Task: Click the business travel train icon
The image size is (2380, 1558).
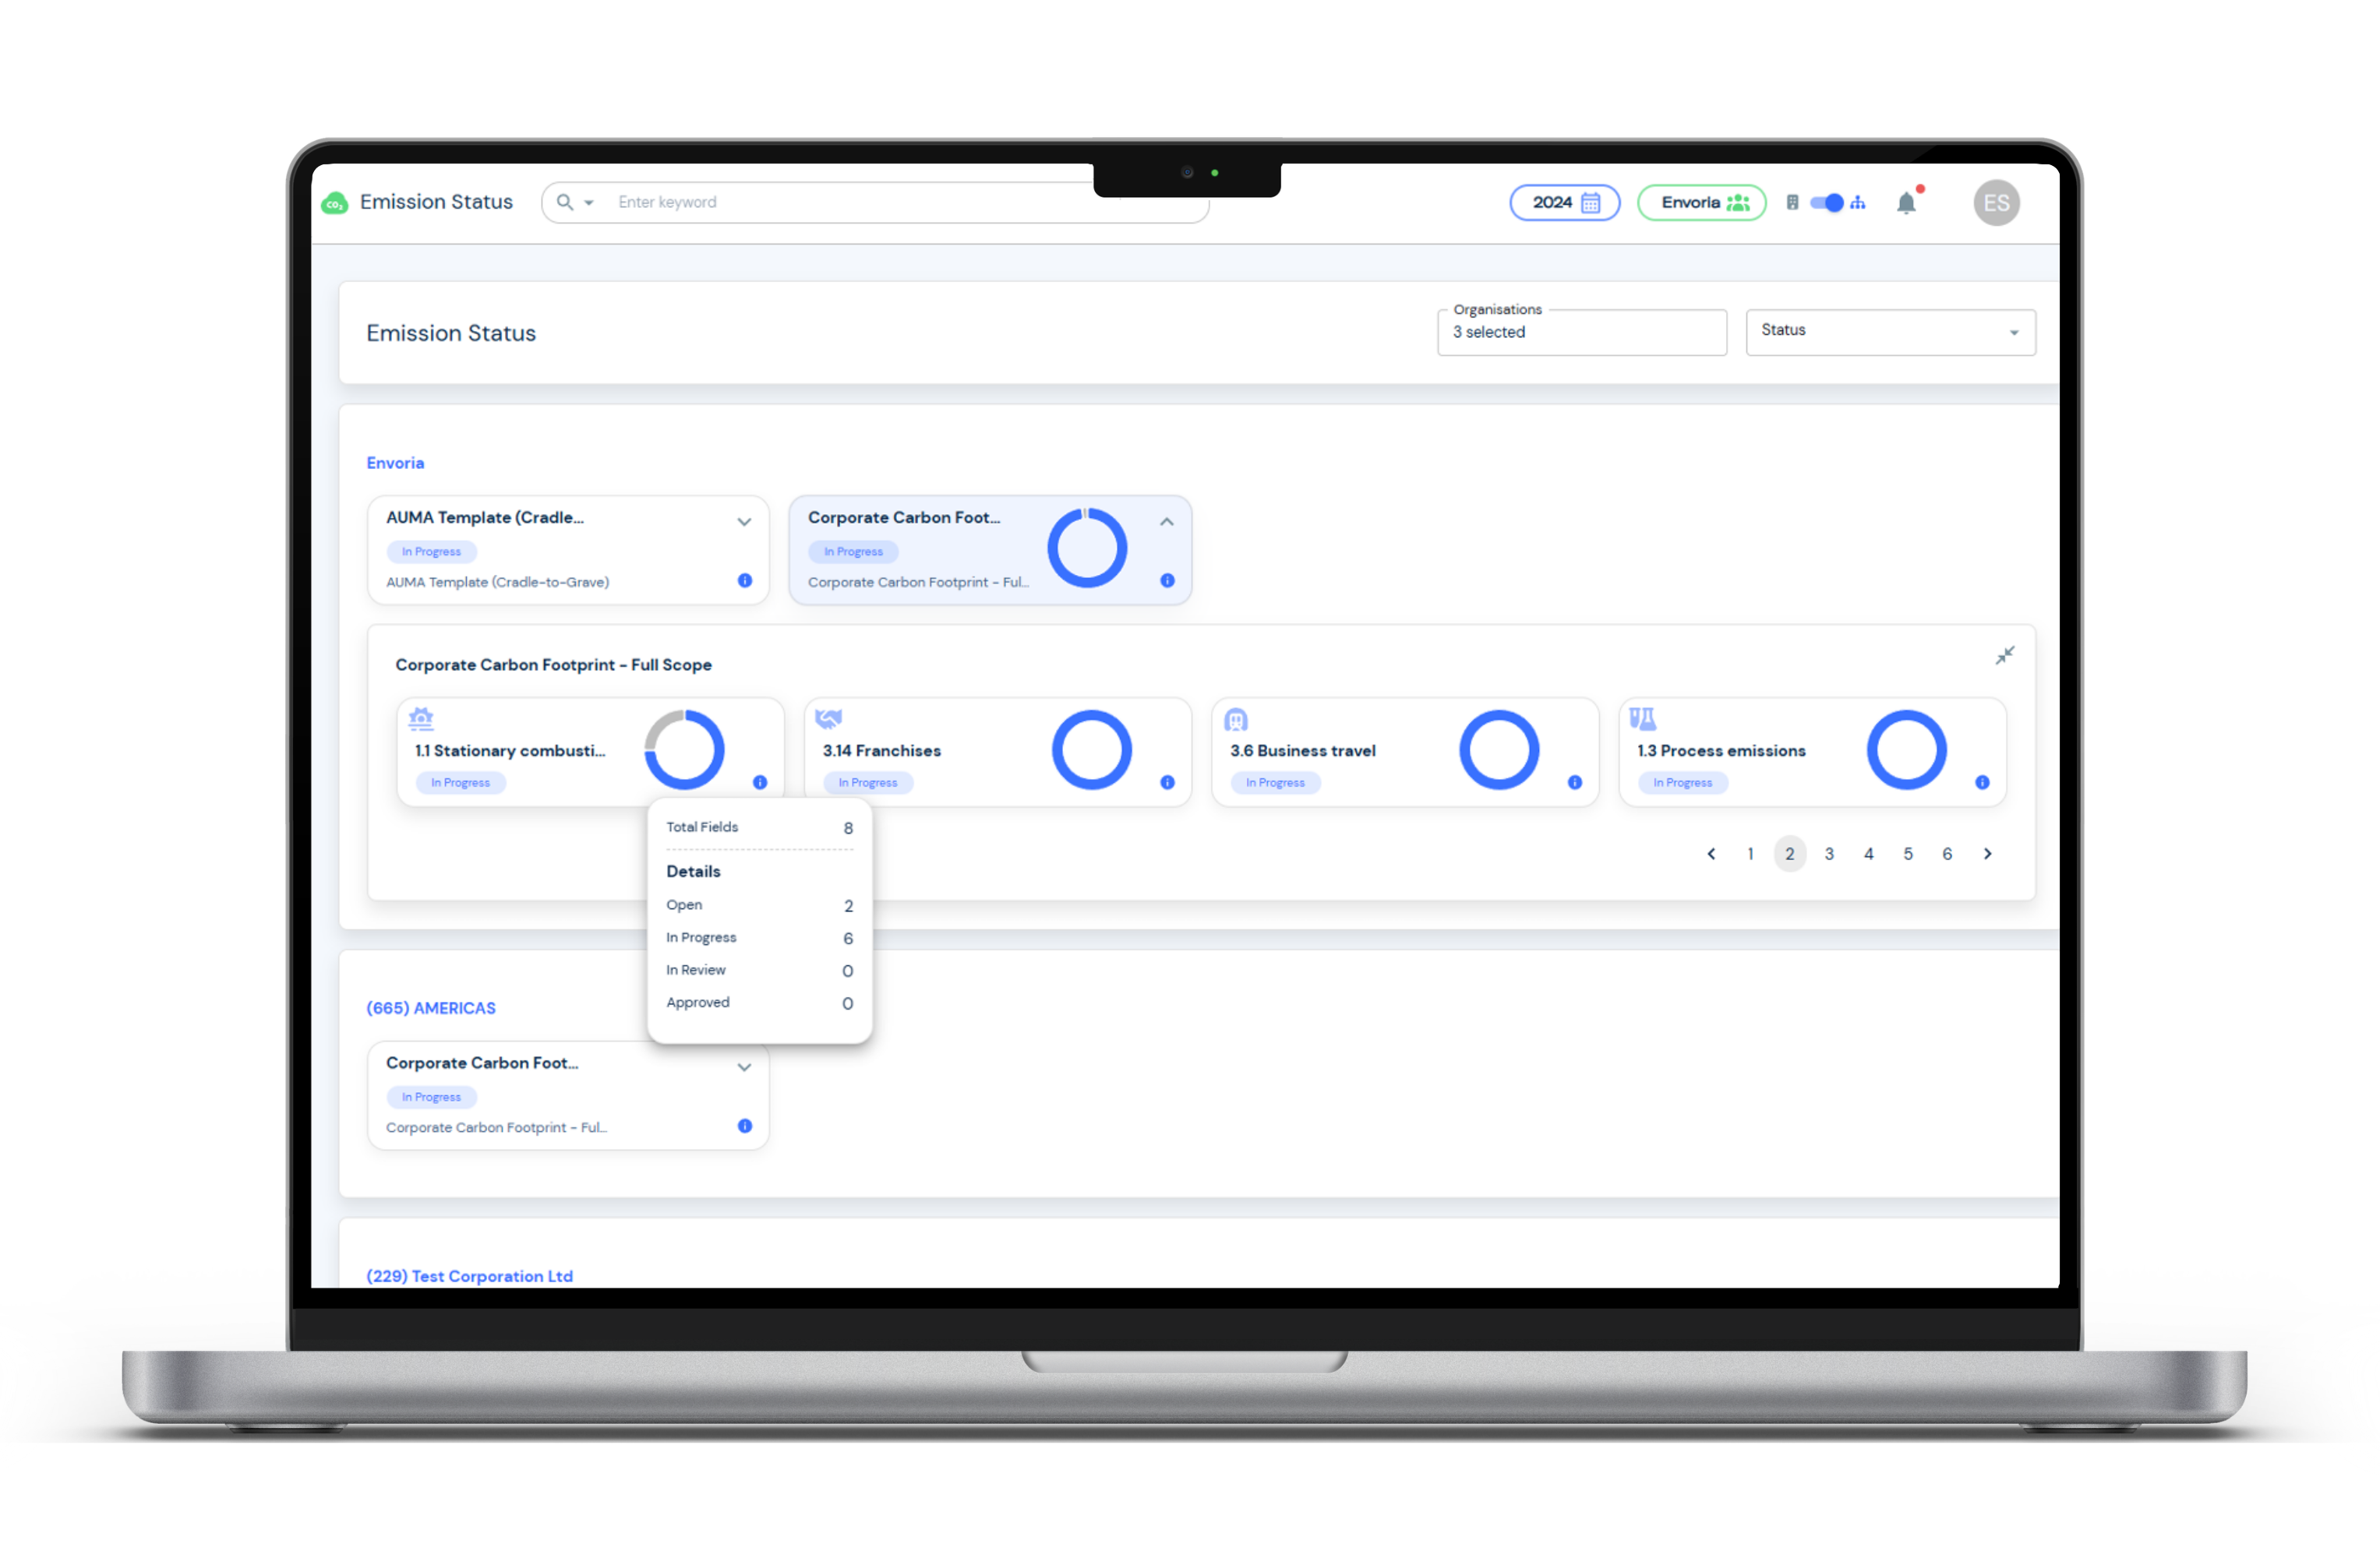Action: pyautogui.click(x=1236, y=718)
